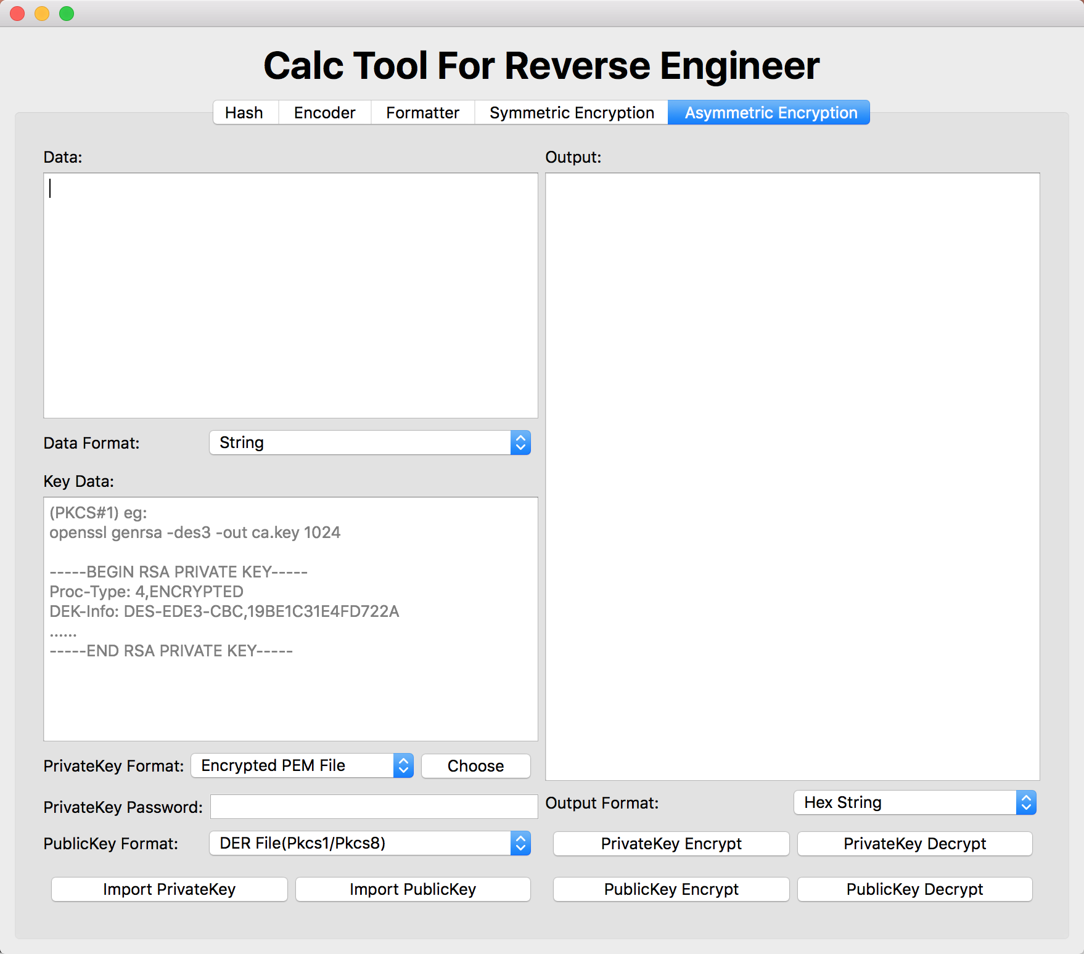This screenshot has height=954, width=1084.
Task: Open the Data Format dropdown
Action: pos(370,442)
